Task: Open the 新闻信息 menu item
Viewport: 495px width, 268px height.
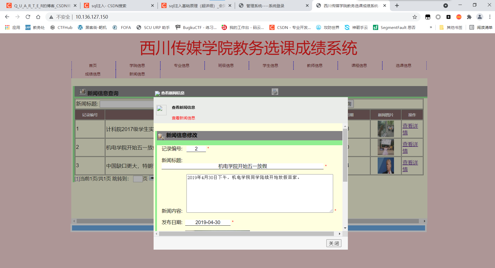Action: [x=137, y=74]
